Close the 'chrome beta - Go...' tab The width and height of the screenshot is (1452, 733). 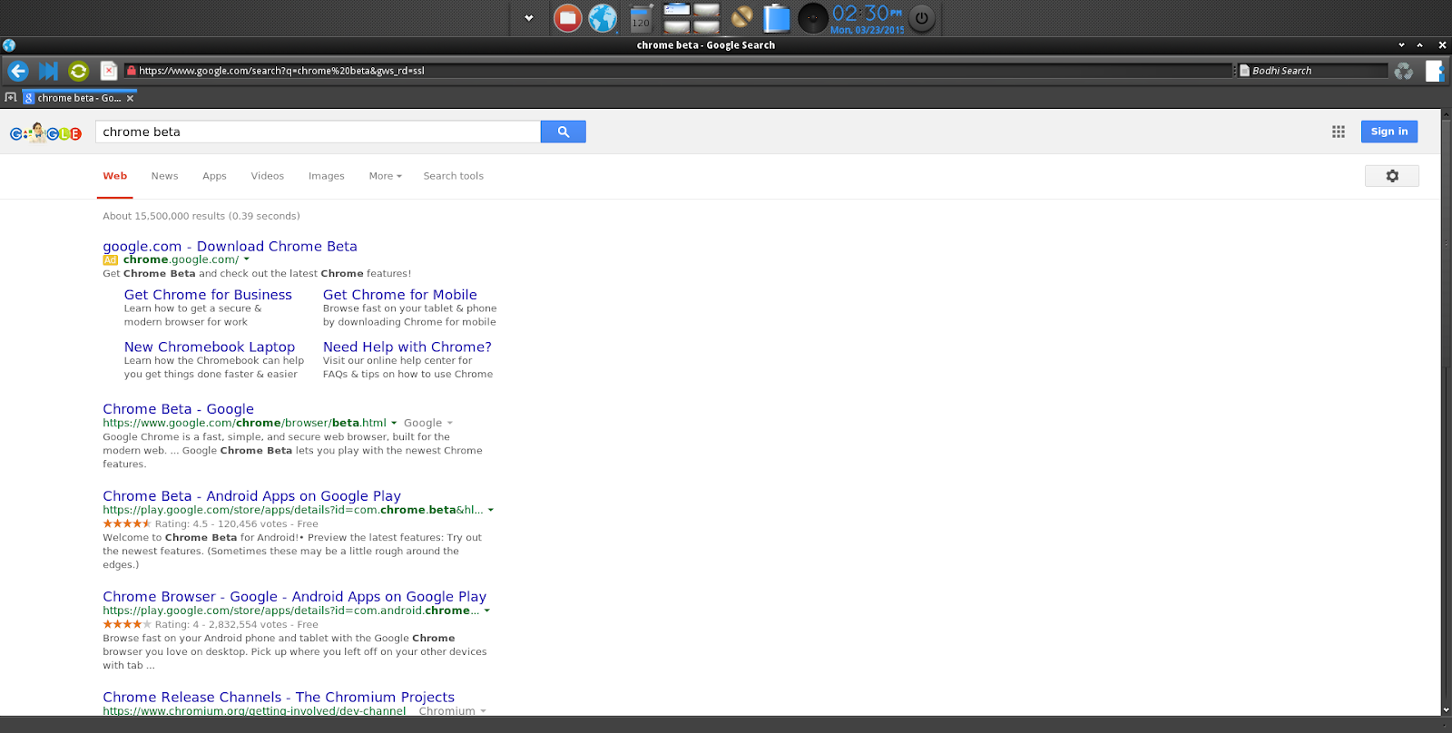pos(130,98)
